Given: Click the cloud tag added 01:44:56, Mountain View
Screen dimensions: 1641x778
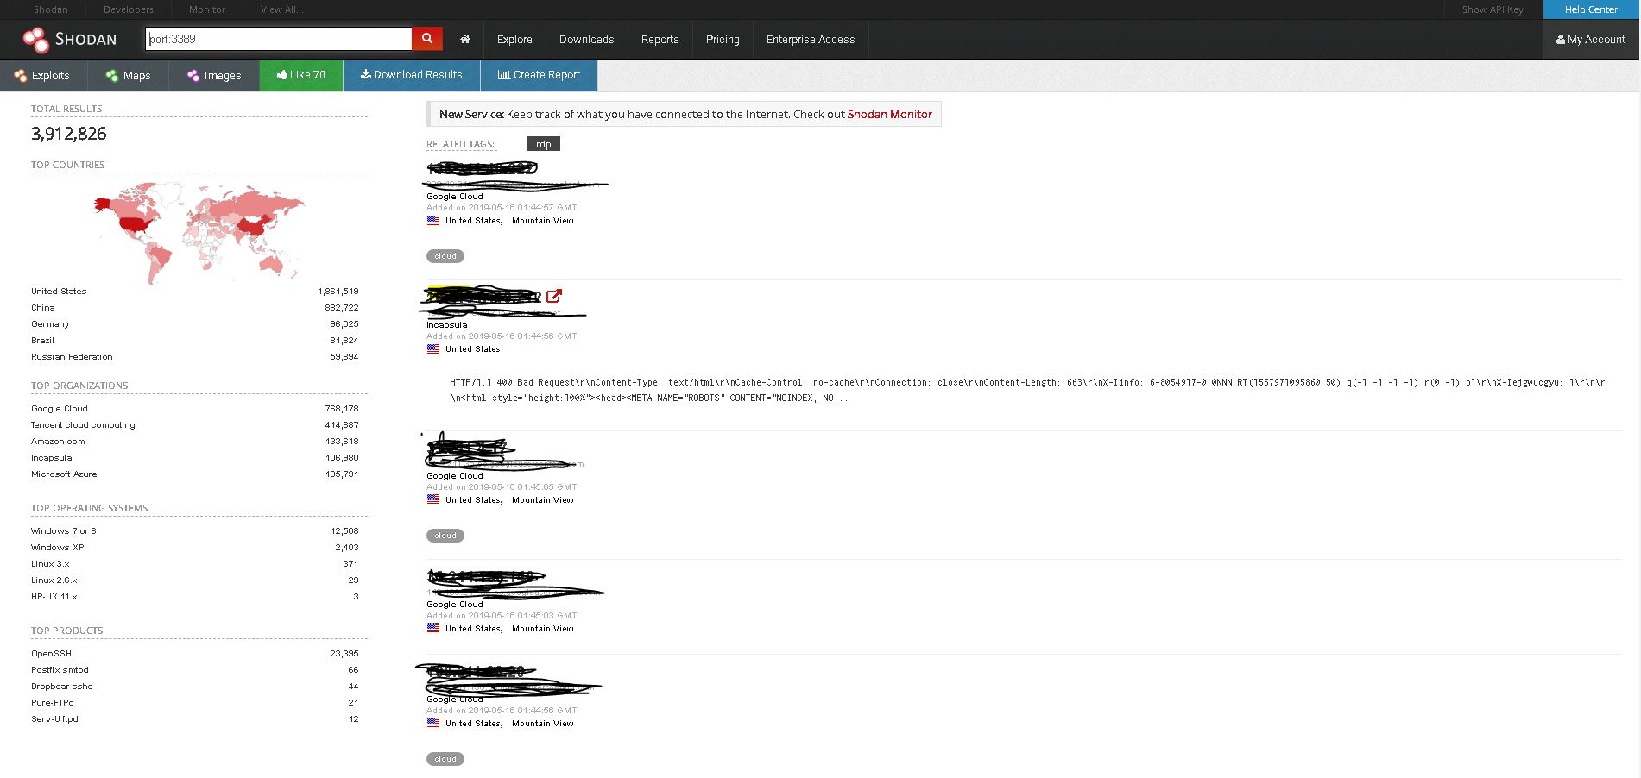Looking at the screenshot, I should pyautogui.click(x=445, y=759).
